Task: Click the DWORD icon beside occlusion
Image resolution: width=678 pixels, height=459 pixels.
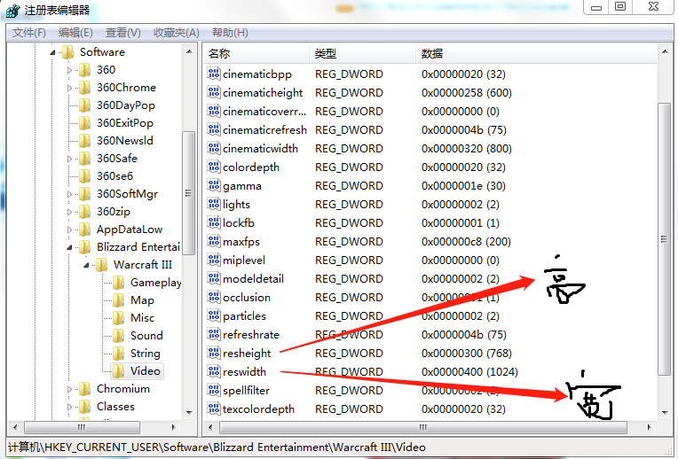Action: coord(214,297)
